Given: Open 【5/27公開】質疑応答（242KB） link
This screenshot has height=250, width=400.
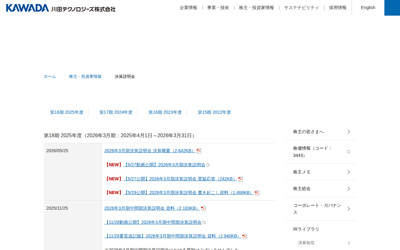Looking at the screenshot, I should click(180, 179).
